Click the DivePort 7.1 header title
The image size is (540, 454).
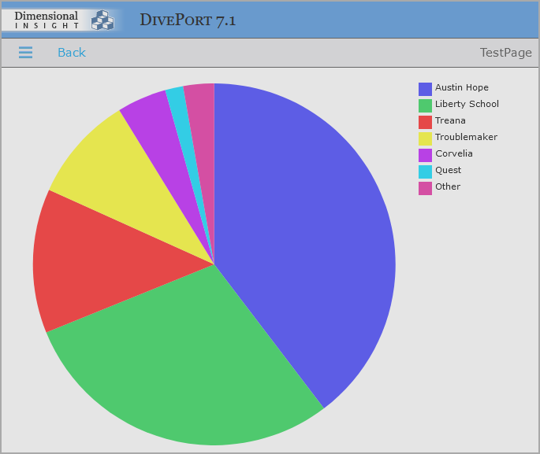coord(188,20)
